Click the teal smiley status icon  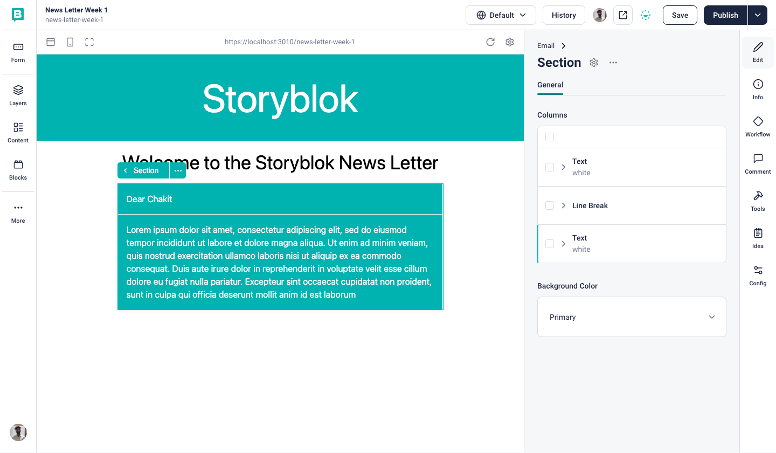(x=646, y=15)
